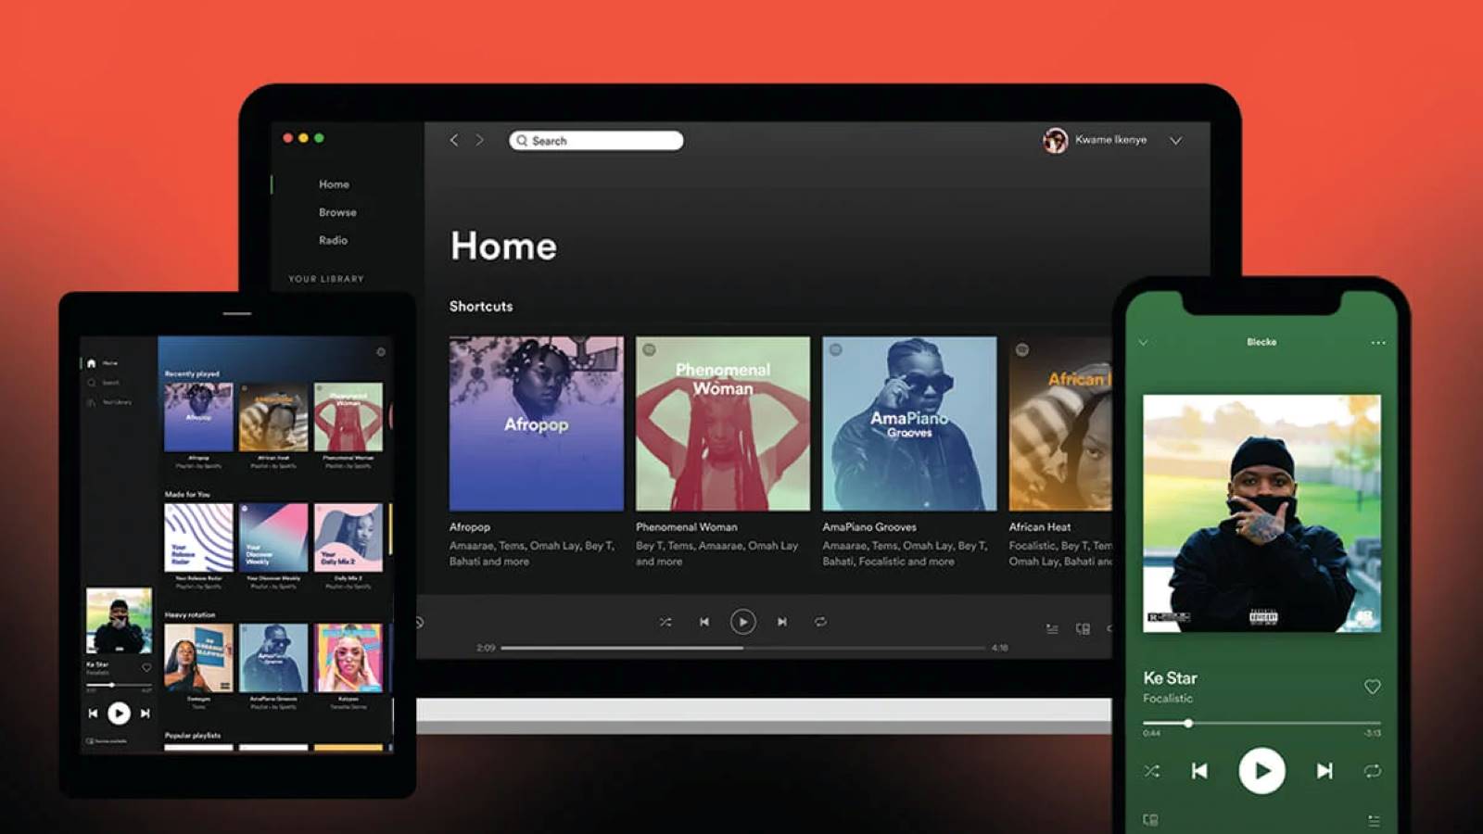Select Browse in laptop sidebar
The width and height of the screenshot is (1483, 834).
tap(337, 212)
